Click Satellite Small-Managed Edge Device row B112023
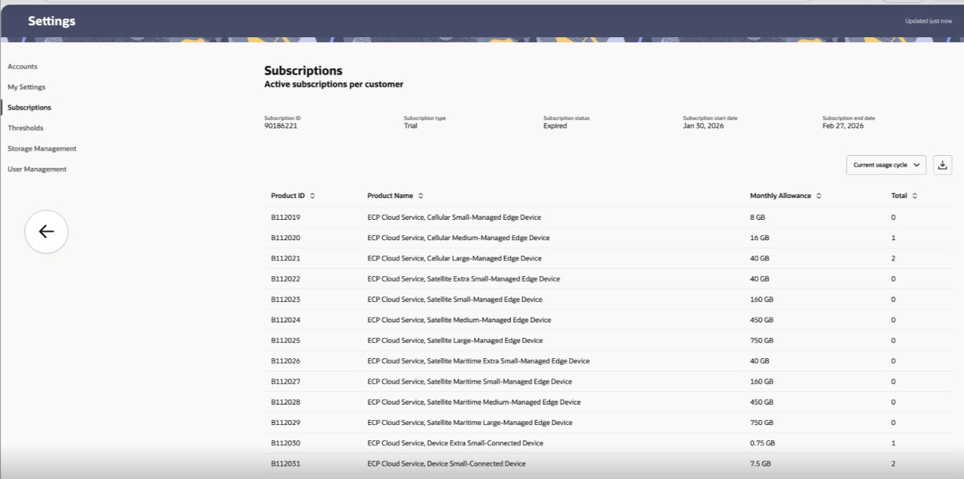This screenshot has width=964, height=479. (455, 299)
